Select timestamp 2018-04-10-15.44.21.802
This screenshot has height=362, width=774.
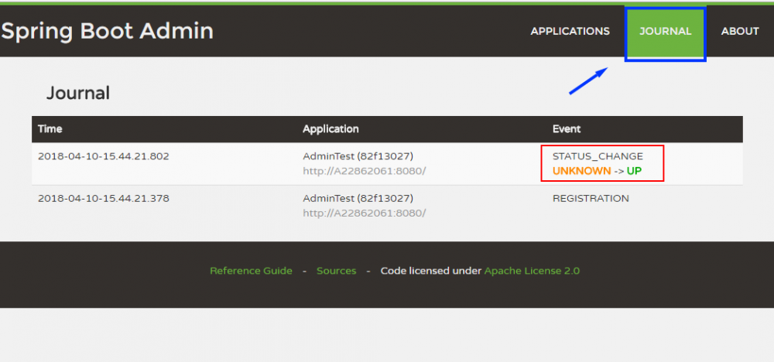coord(104,156)
